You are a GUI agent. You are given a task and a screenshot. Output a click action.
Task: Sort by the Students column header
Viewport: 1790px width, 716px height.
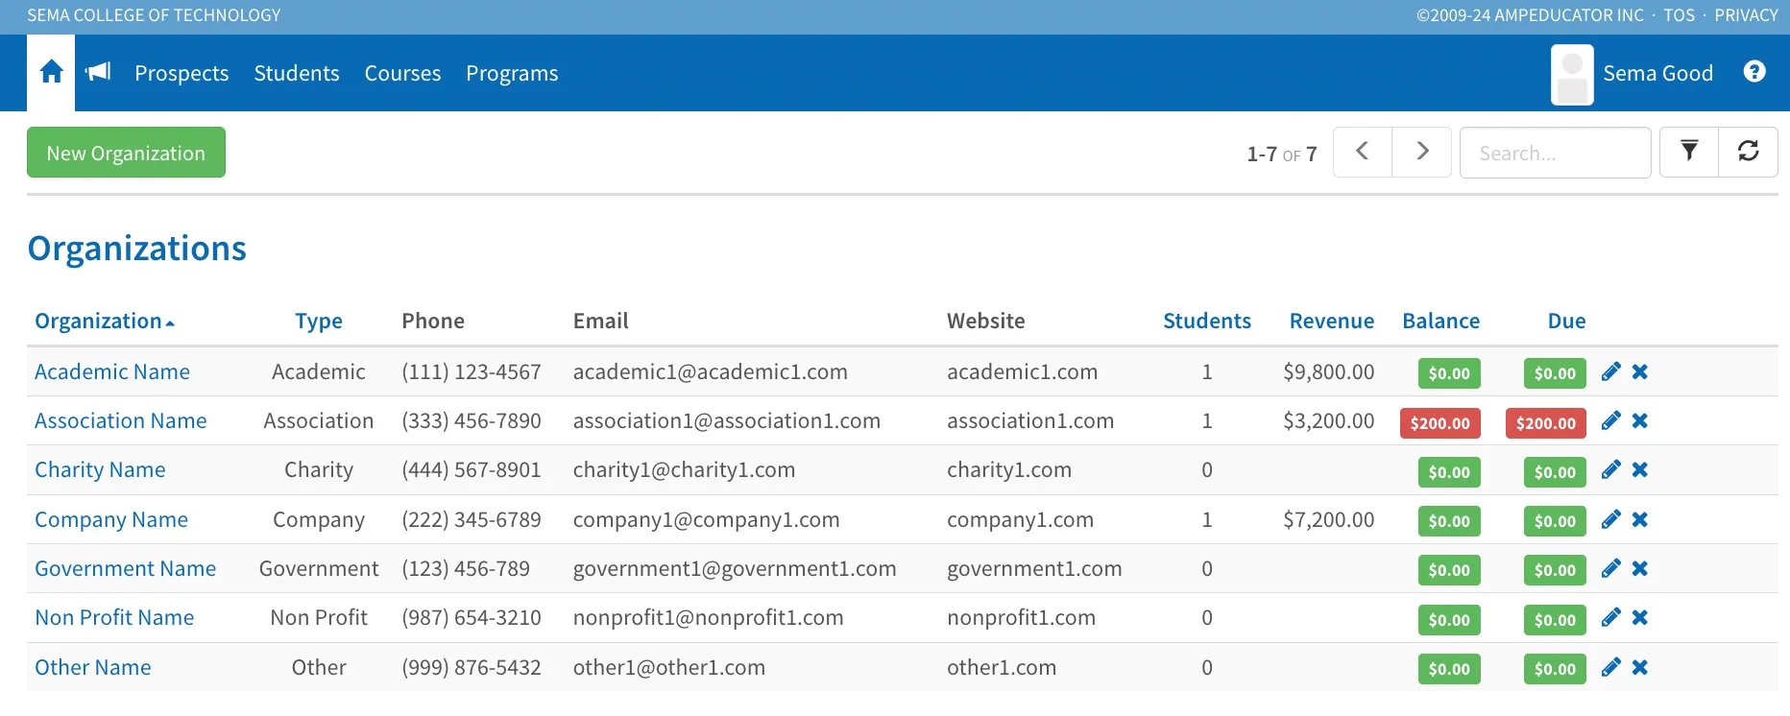pyautogui.click(x=1207, y=321)
